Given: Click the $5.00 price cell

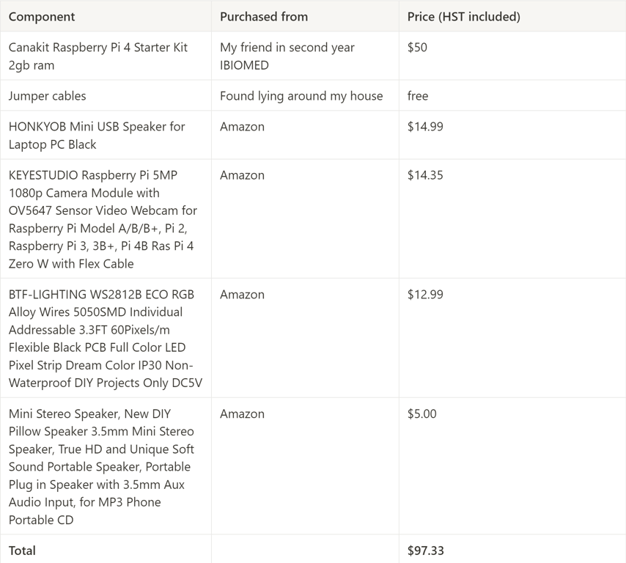Looking at the screenshot, I should click(422, 414).
